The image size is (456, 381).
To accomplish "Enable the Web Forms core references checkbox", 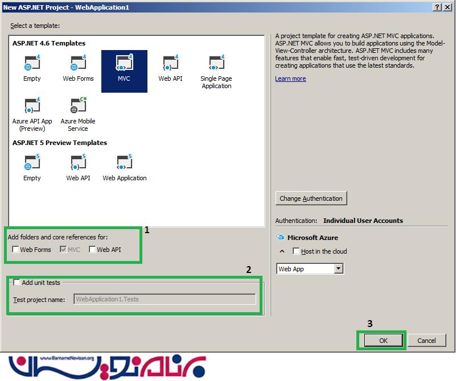I will click(15, 250).
